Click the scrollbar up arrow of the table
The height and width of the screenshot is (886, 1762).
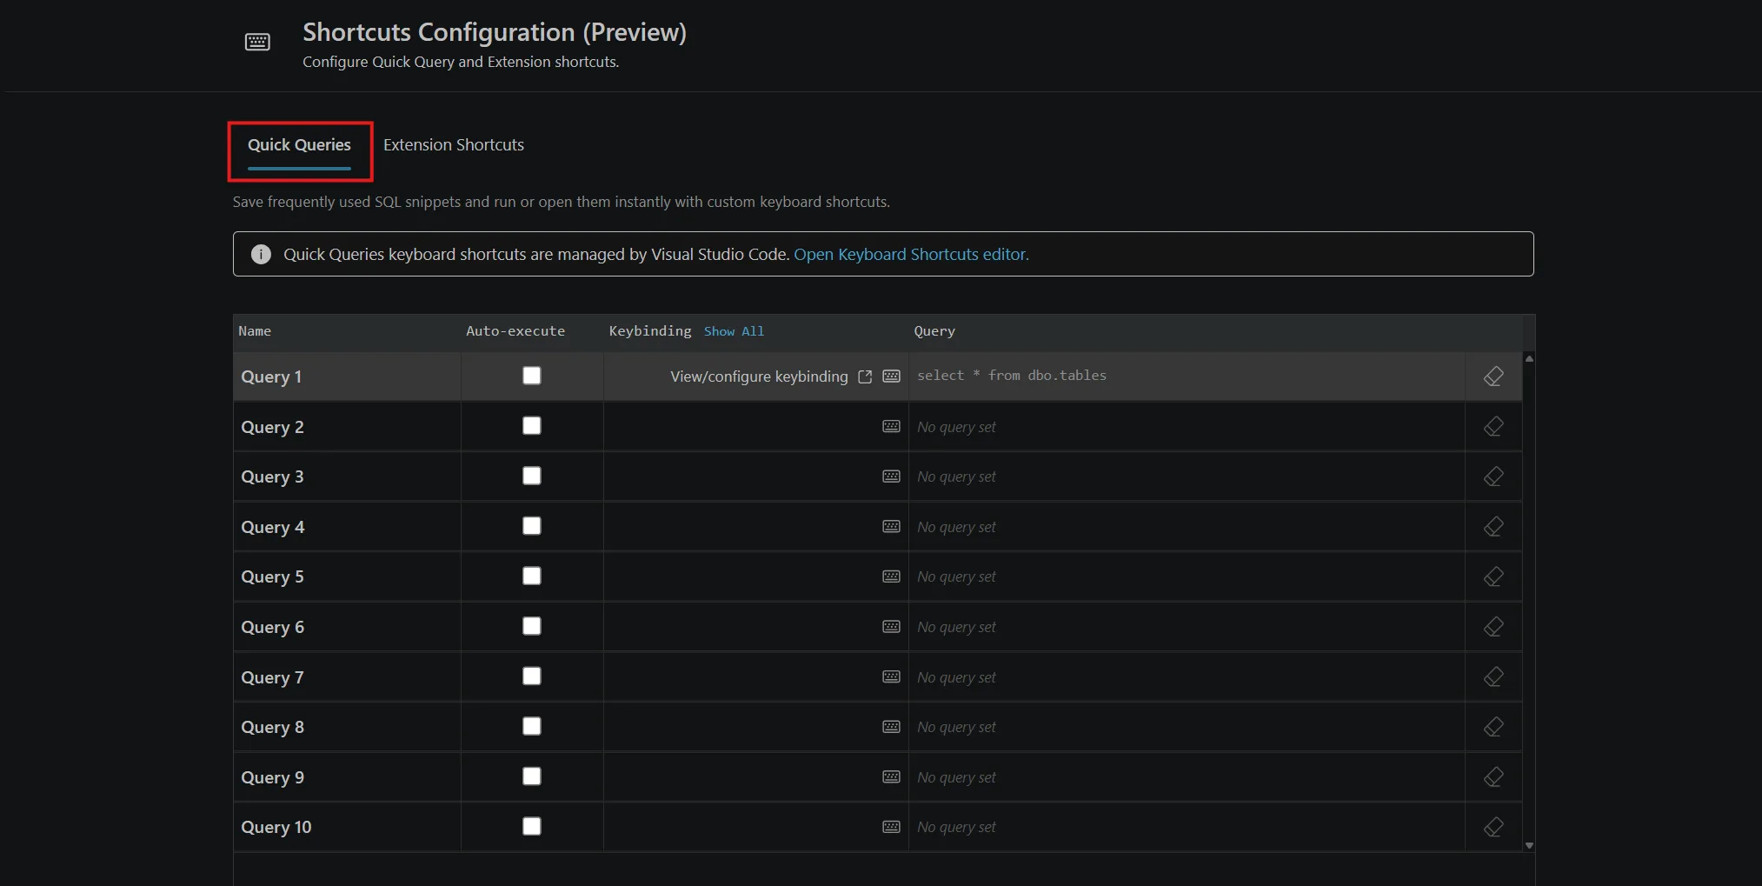click(1529, 358)
